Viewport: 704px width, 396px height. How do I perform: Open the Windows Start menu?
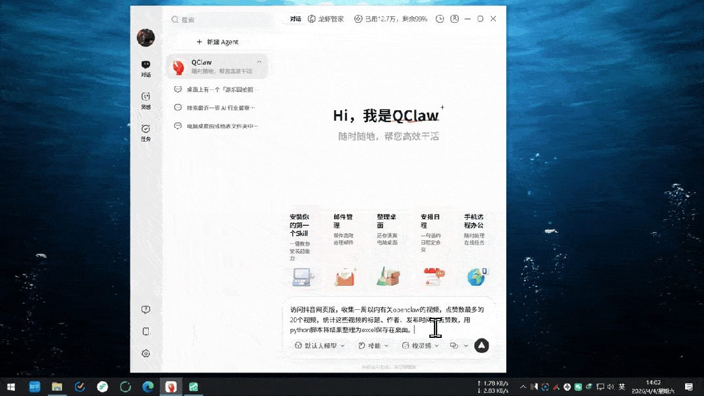(x=11, y=387)
